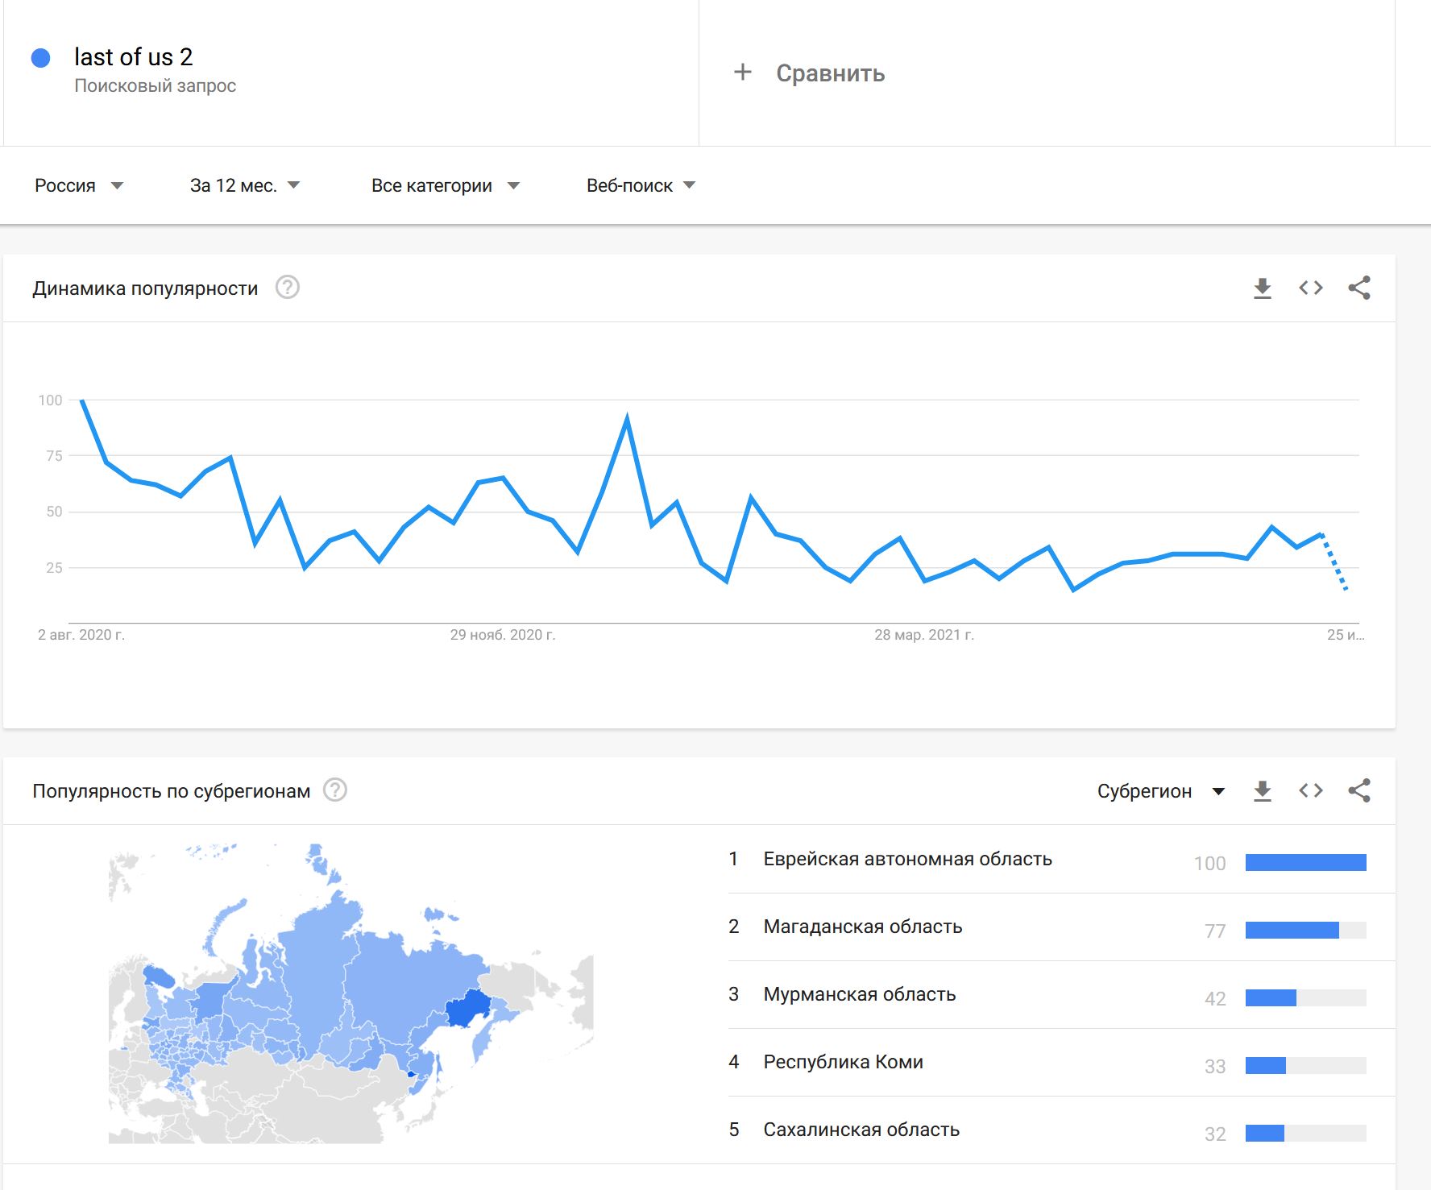
Task: Change the Веб-поиск search type
Action: [x=641, y=186]
